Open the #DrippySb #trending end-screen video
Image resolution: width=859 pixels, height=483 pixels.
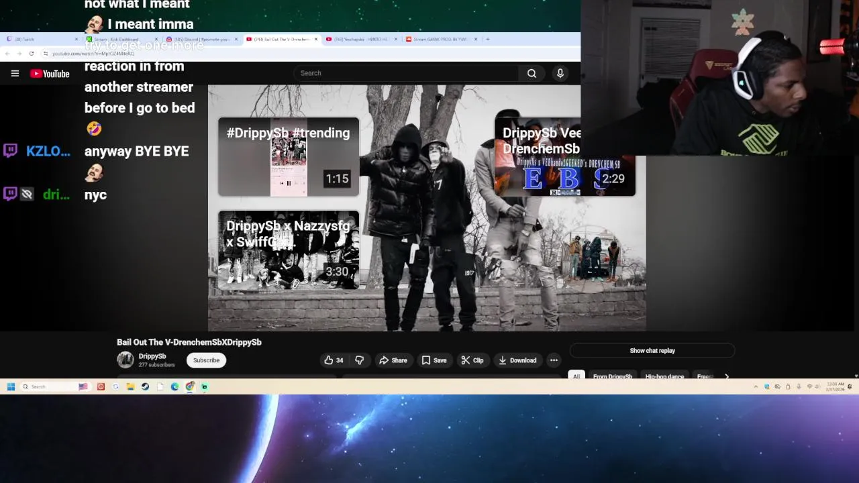pyautogui.click(x=289, y=157)
